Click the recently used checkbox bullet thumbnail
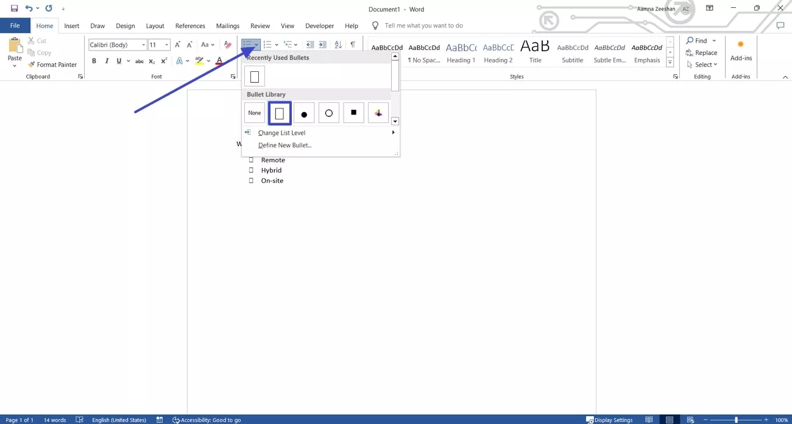Image resolution: width=792 pixels, height=424 pixels. point(255,76)
